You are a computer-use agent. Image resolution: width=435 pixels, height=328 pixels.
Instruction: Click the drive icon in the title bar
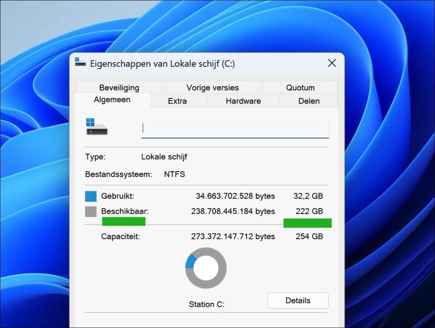point(80,62)
